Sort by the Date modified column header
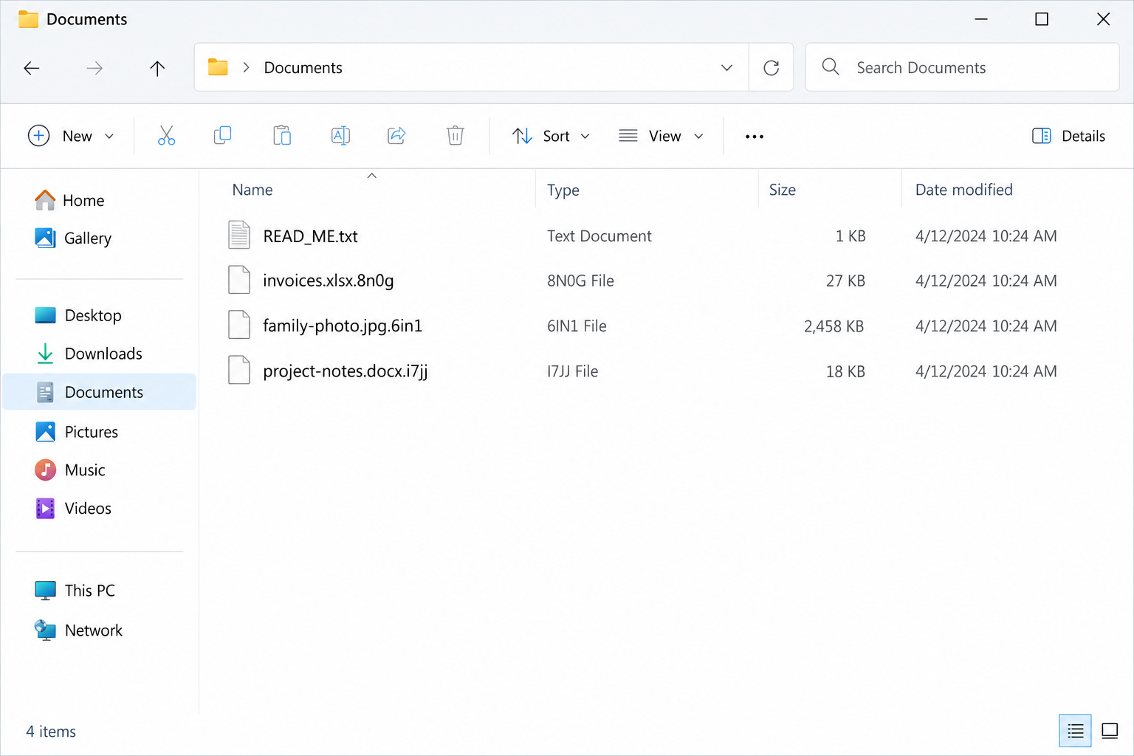Viewport: 1134px width, 756px height. tap(963, 190)
